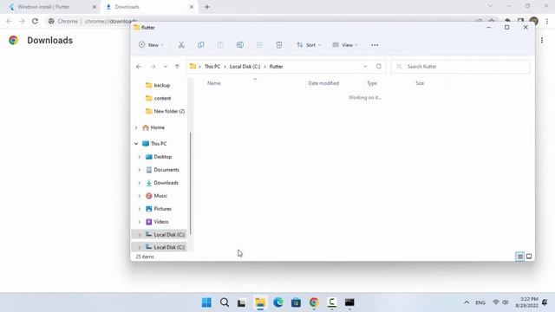Select New folder (2) in sidebar
555x312 pixels.
click(165, 111)
